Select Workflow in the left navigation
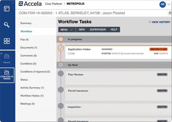 click(x=26, y=31)
